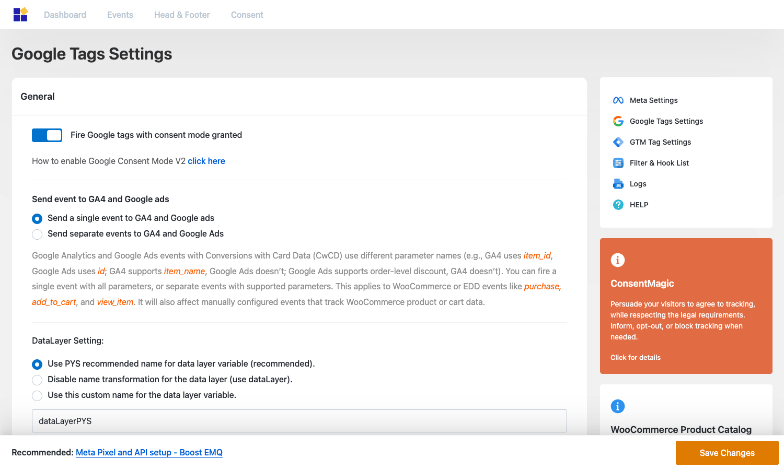Click the Save Changes button
The image size is (784, 470).
727,453
